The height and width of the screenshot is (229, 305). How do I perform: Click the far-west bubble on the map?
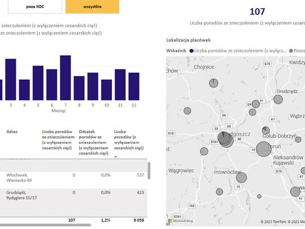coord(188,111)
